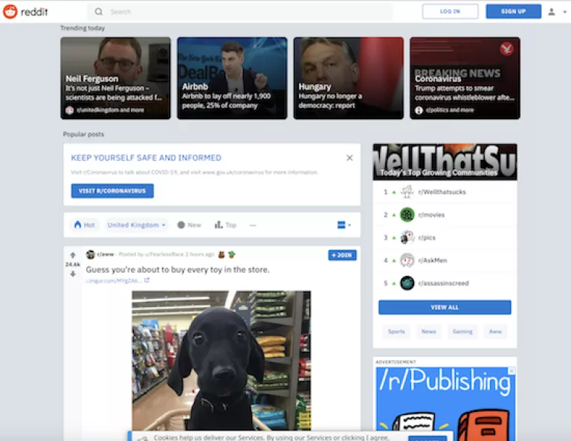Open the user profile silhouette icon
The image size is (571, 441).
tap(552, 12)
